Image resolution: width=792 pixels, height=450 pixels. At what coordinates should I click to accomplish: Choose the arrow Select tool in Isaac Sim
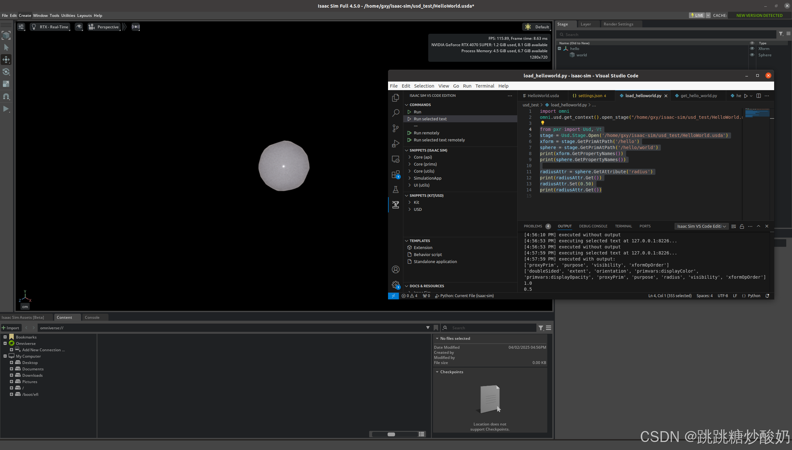point(6,47)
